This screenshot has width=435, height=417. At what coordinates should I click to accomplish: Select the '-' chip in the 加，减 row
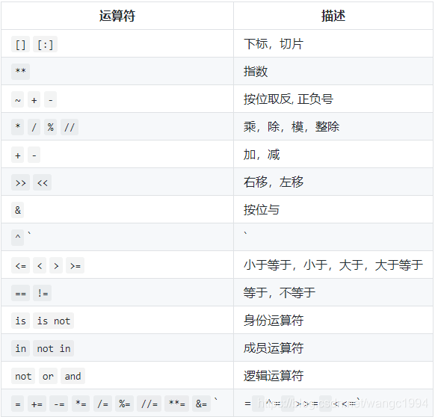[x=34, y=155]
